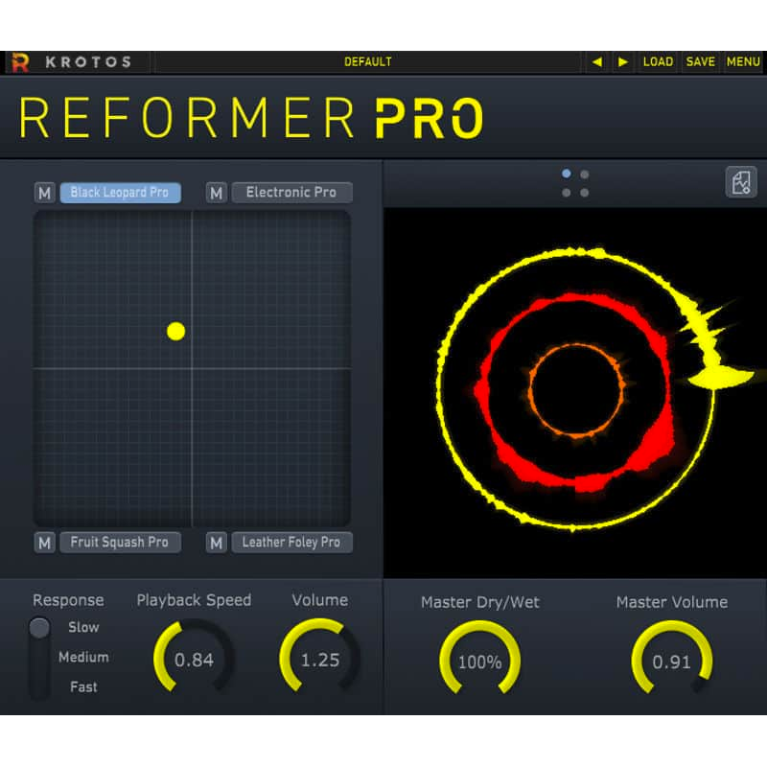Click the Krotos logo icon
The width and height of the screenshot is (767, 767).
(20, 62)
